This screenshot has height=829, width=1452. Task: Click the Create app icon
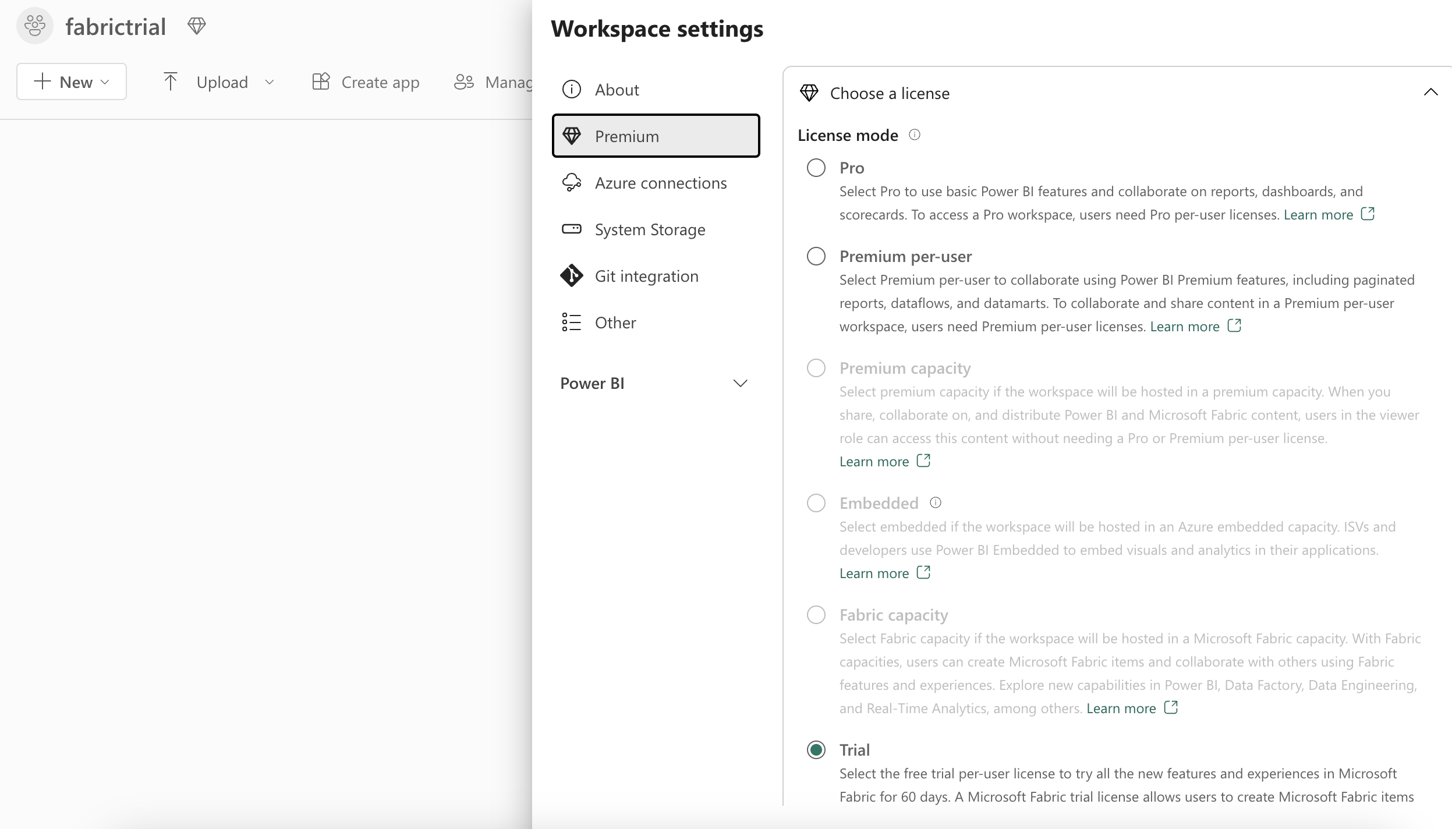(321, 82)
